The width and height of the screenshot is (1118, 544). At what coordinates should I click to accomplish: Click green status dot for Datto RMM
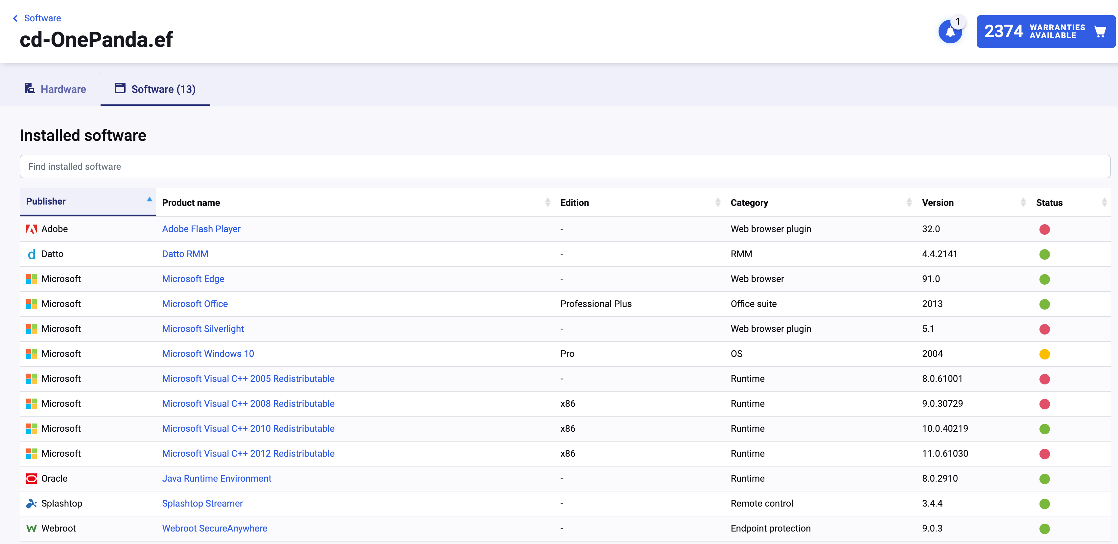(1044, 254)
